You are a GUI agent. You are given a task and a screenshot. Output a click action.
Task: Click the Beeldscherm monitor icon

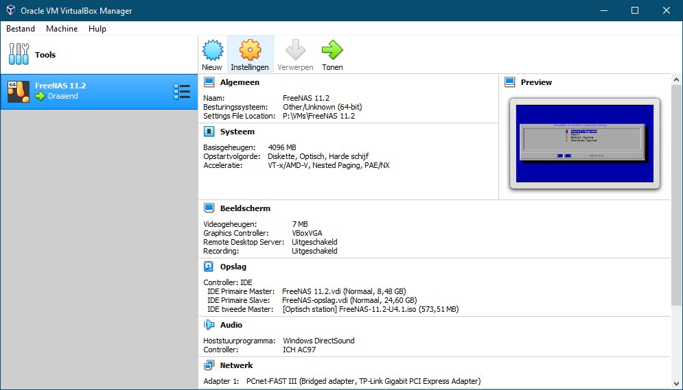tap(209, 208)
